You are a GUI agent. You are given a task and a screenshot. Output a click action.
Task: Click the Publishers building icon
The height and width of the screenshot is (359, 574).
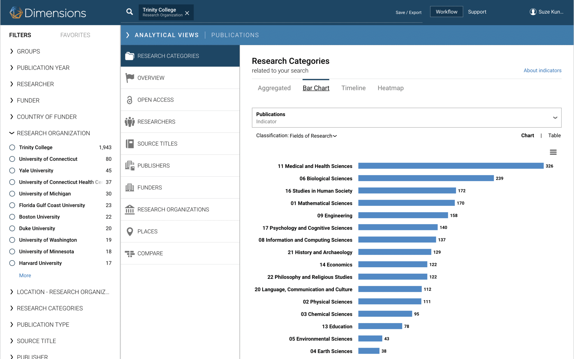click(x=129, y=165)
